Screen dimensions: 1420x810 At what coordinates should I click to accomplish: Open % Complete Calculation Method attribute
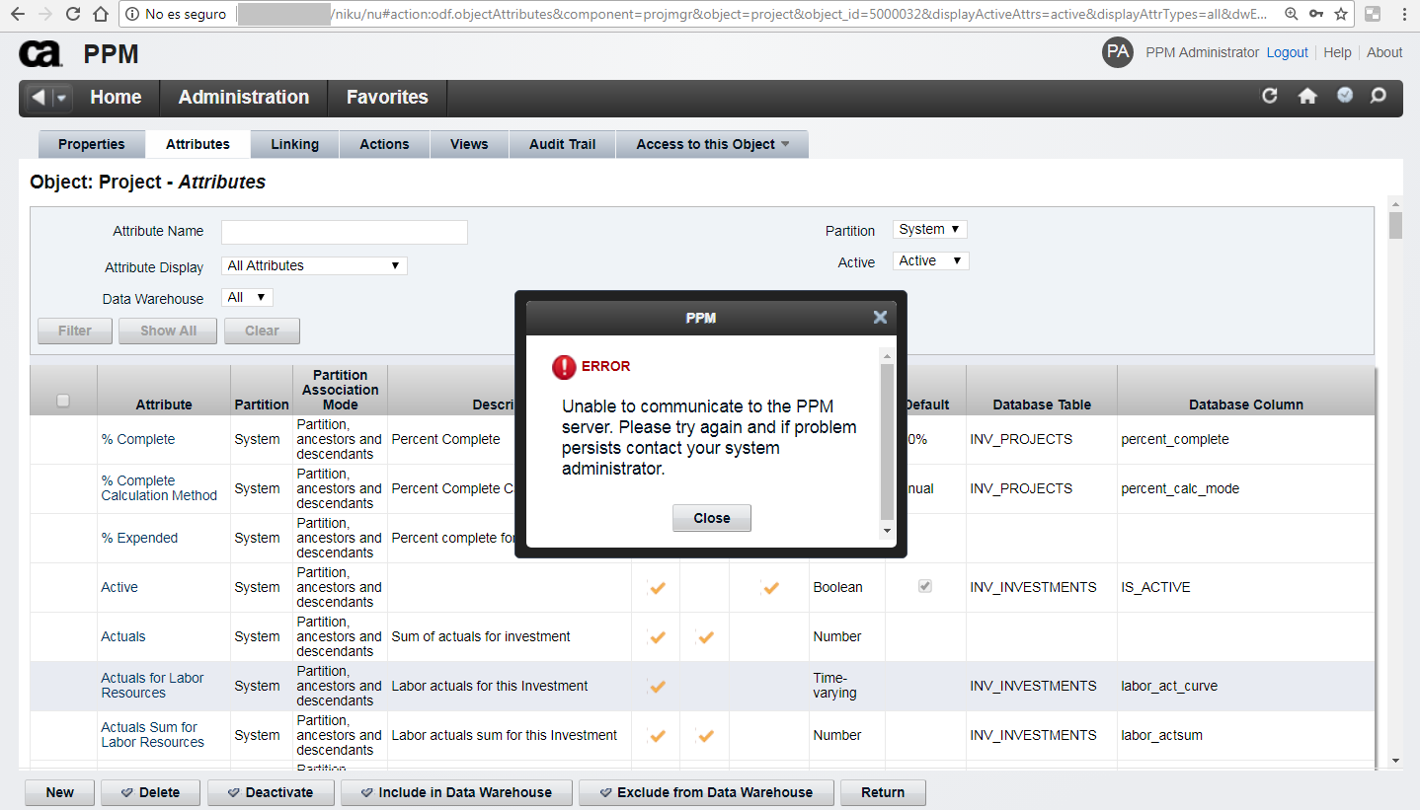[x=159, y=488]
